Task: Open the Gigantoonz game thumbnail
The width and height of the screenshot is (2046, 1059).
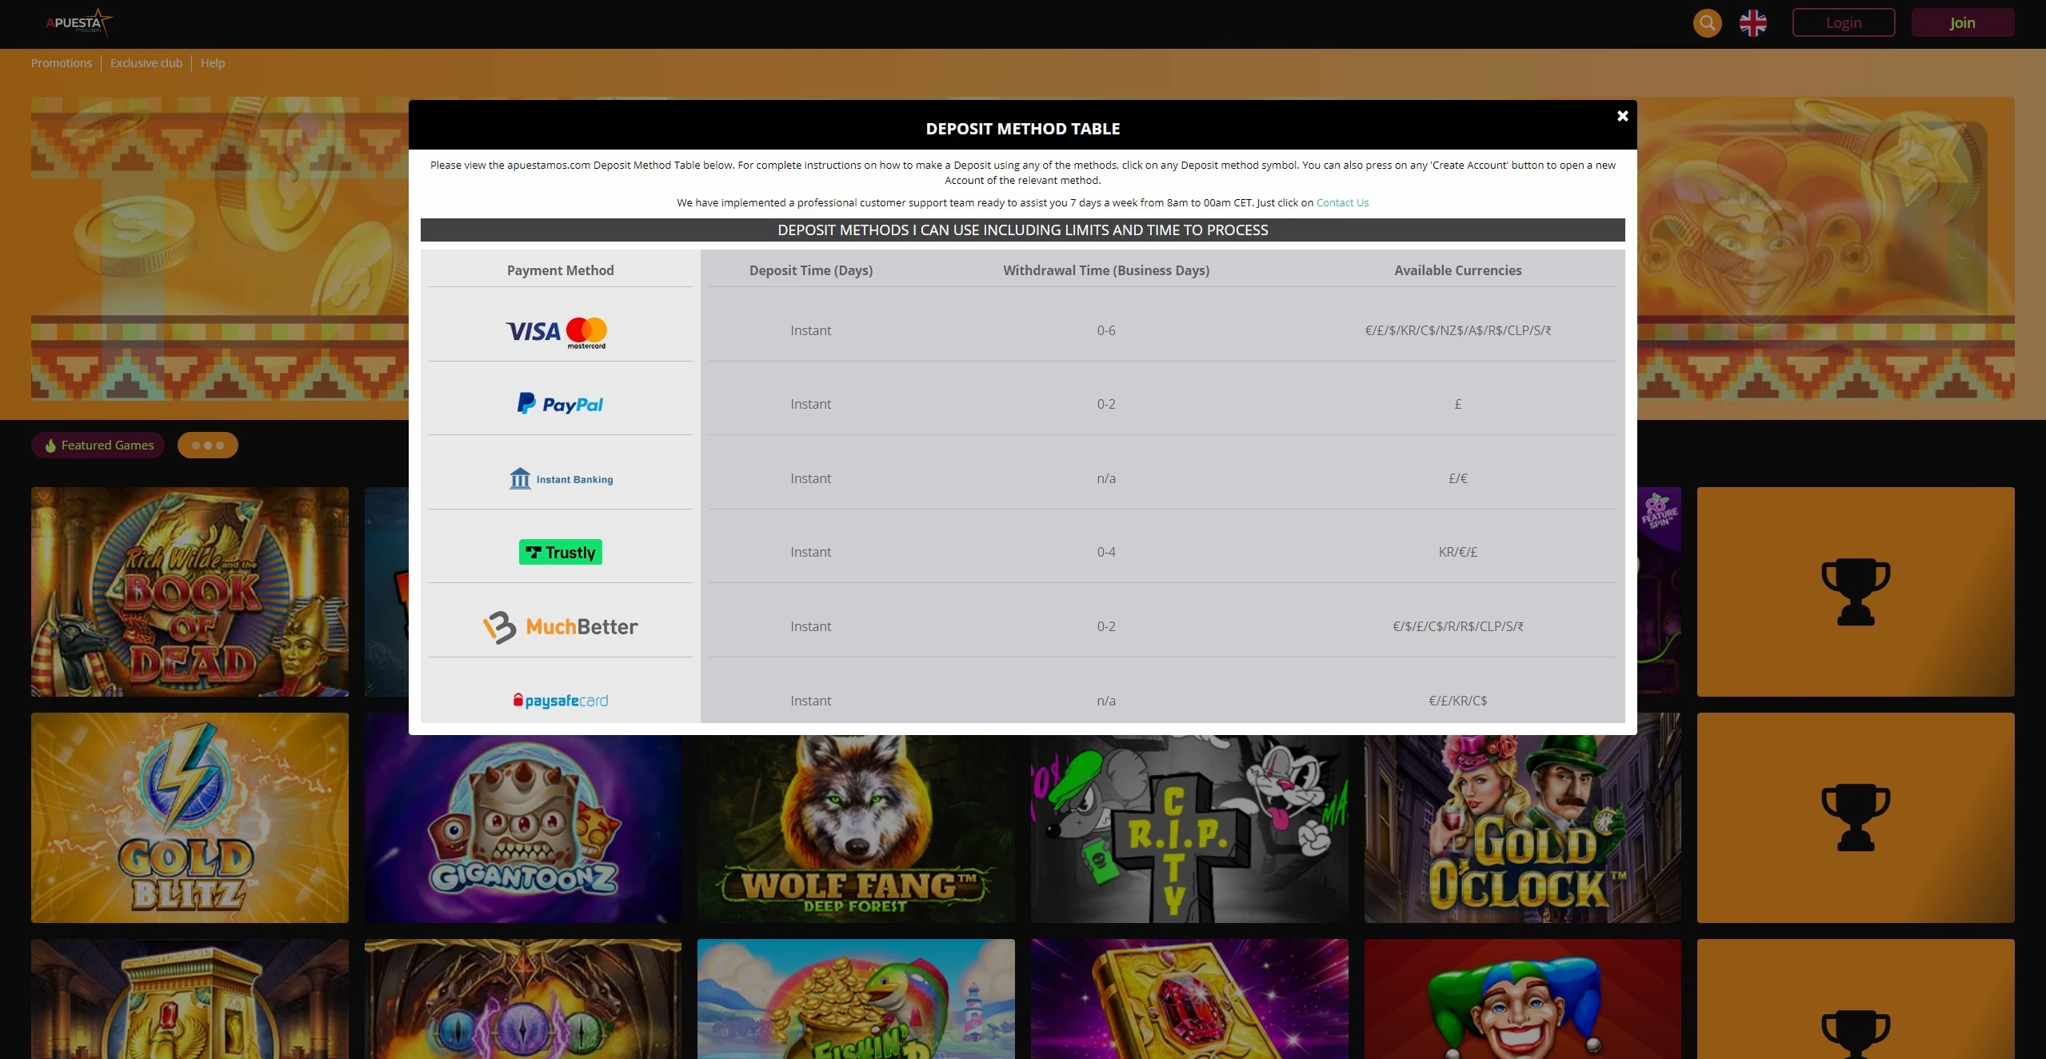Action: 523,829
